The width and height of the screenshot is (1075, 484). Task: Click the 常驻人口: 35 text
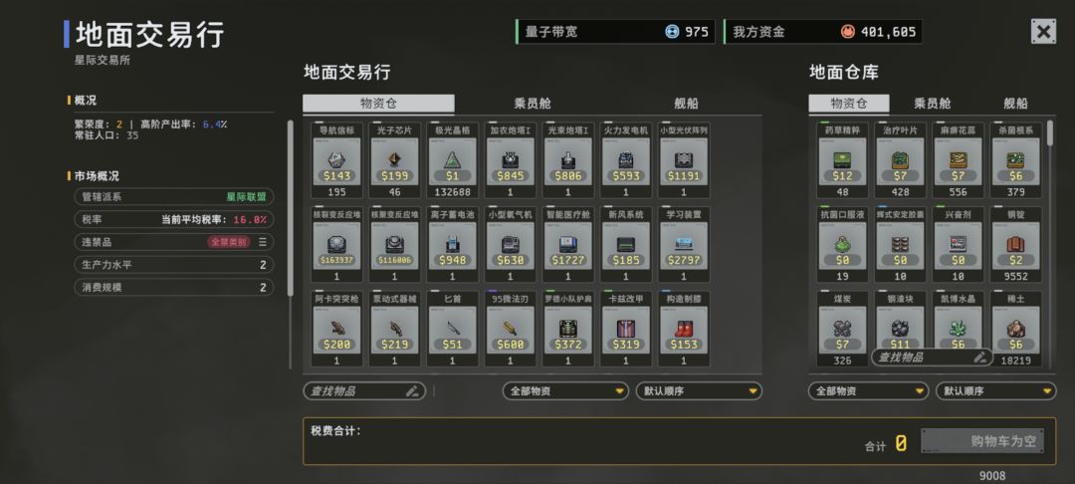click(x=107, y=135)
